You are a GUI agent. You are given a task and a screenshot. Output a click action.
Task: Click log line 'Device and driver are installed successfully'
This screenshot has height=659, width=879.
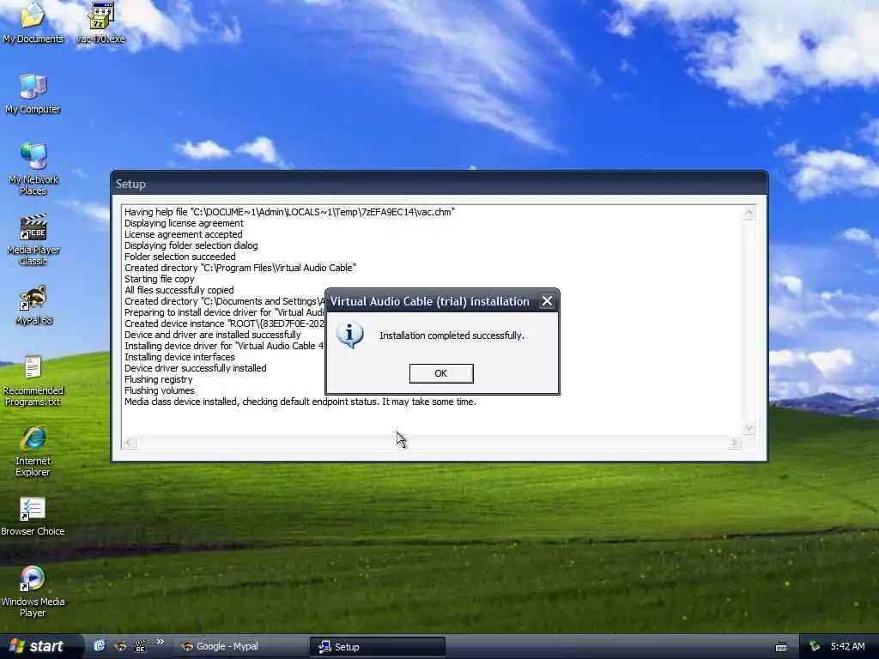pos(213,335)
